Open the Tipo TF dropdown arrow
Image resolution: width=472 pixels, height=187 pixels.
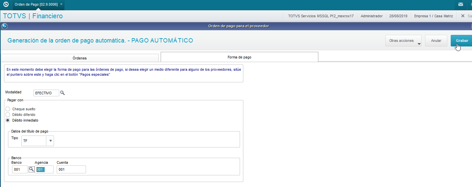(x=50, y=141)
